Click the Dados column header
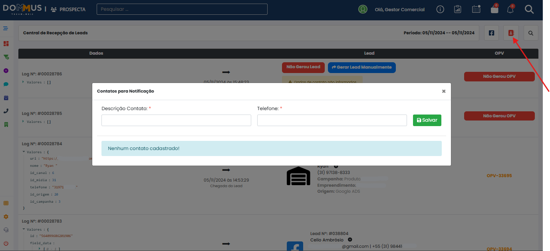 96,53
